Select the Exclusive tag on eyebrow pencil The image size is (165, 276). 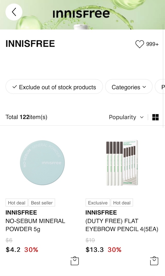[98, 203]
